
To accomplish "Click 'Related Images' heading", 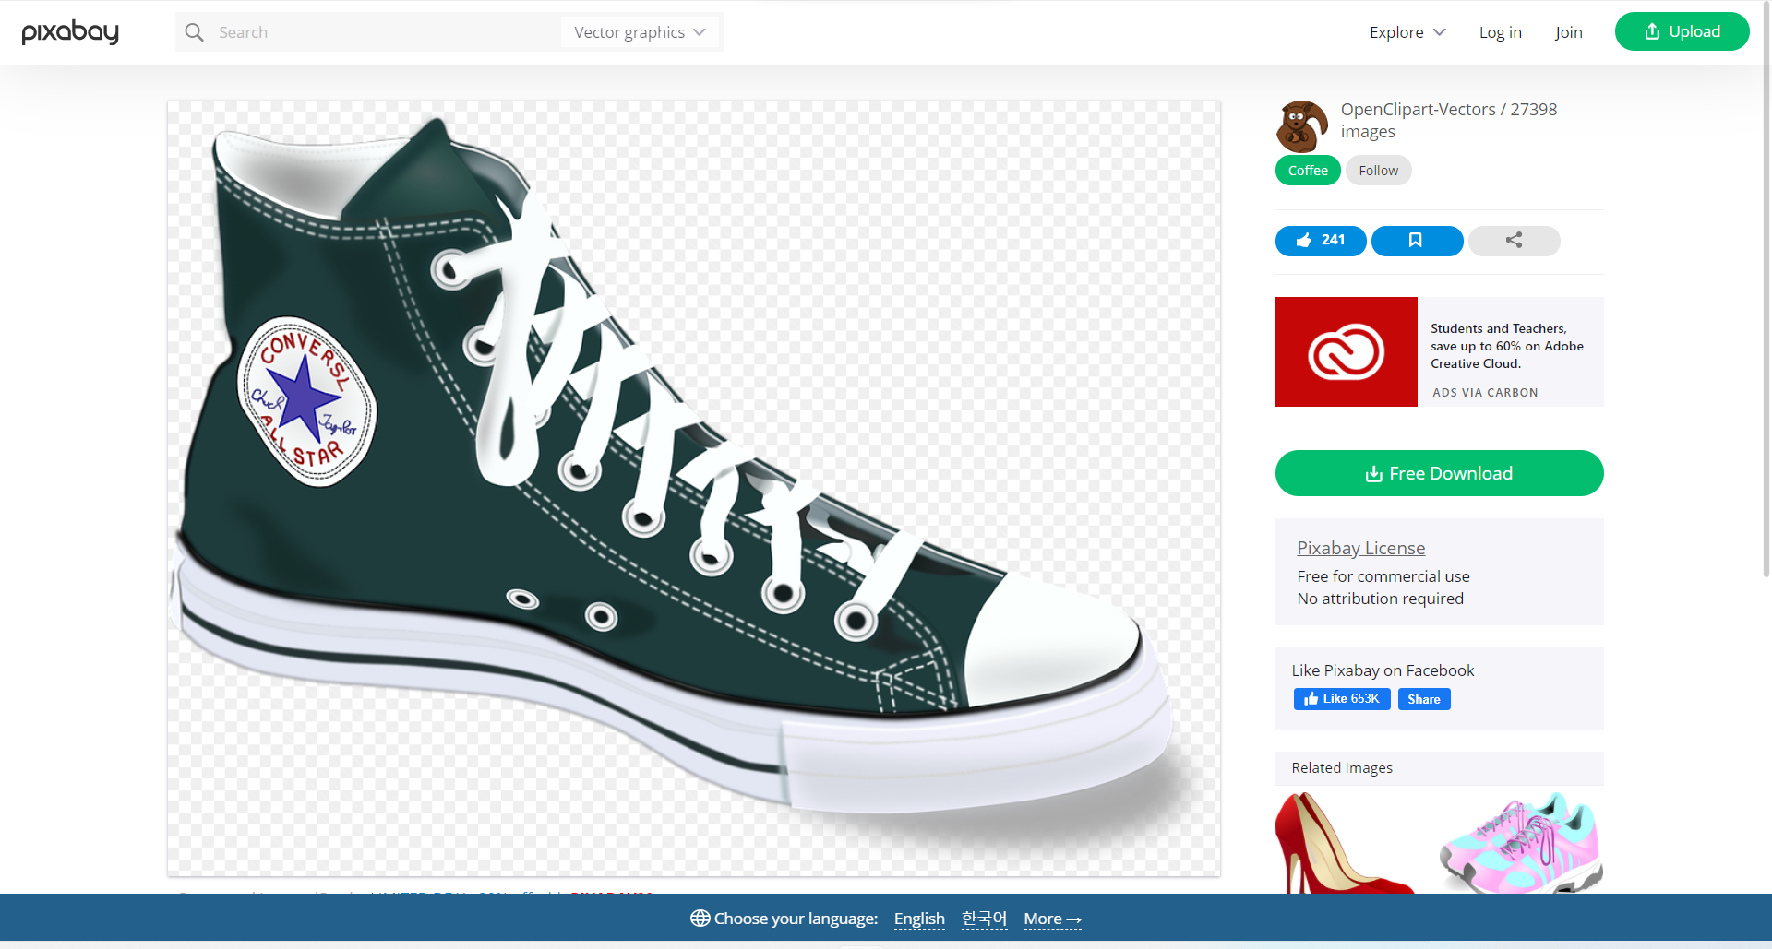I will (x=1342, y=768).
